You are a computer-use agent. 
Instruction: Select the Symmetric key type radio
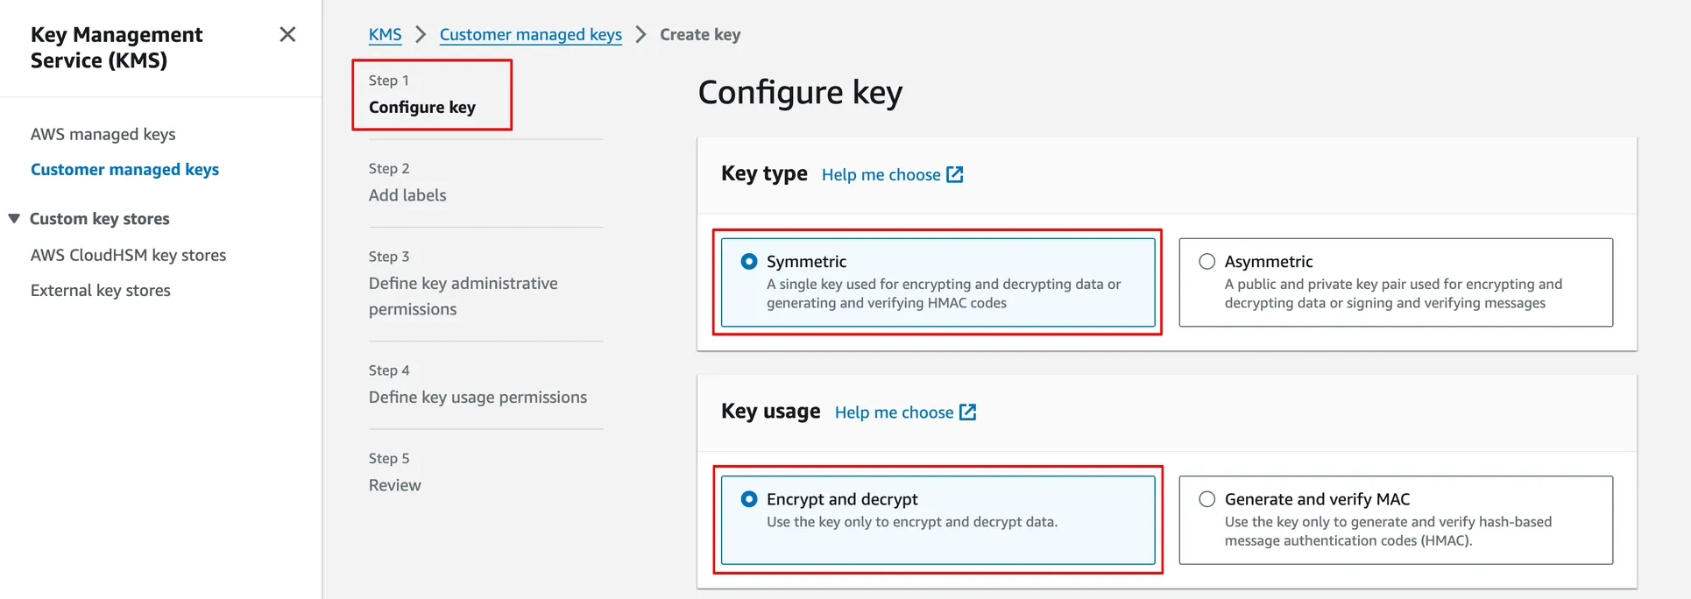click(749, 261)
